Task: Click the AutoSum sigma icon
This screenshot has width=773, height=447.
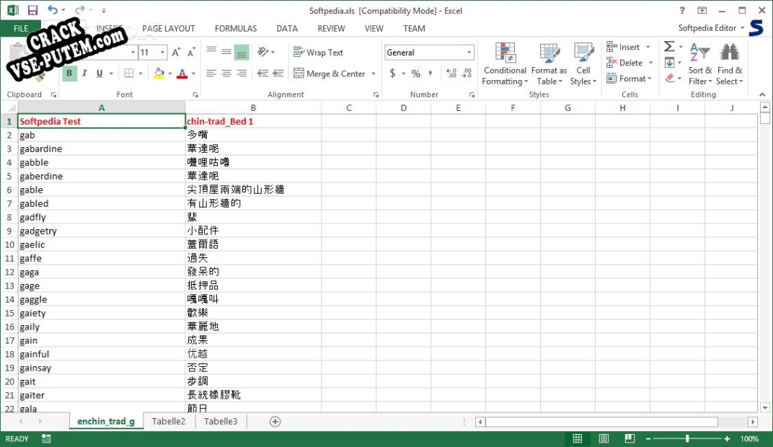Action: [x=669, y=46]
